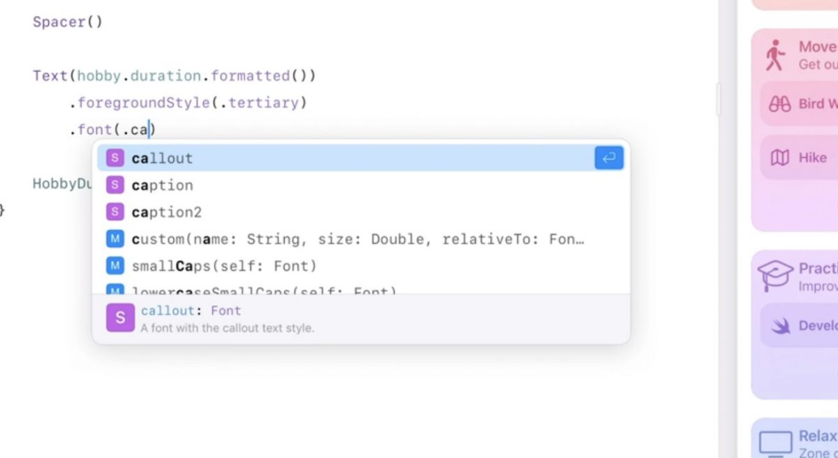Choose smallCaps(self: Font) from suggestions

[223, 266]
